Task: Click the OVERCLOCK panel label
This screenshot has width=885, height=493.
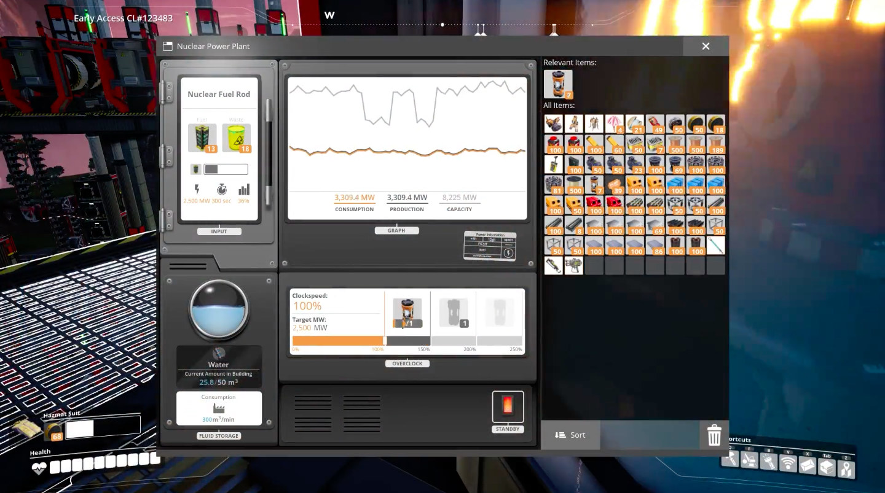Action: 407,363
